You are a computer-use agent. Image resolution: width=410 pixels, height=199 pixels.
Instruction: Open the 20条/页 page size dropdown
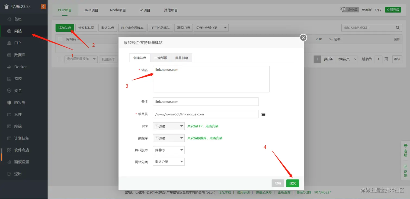pos(347,59)
